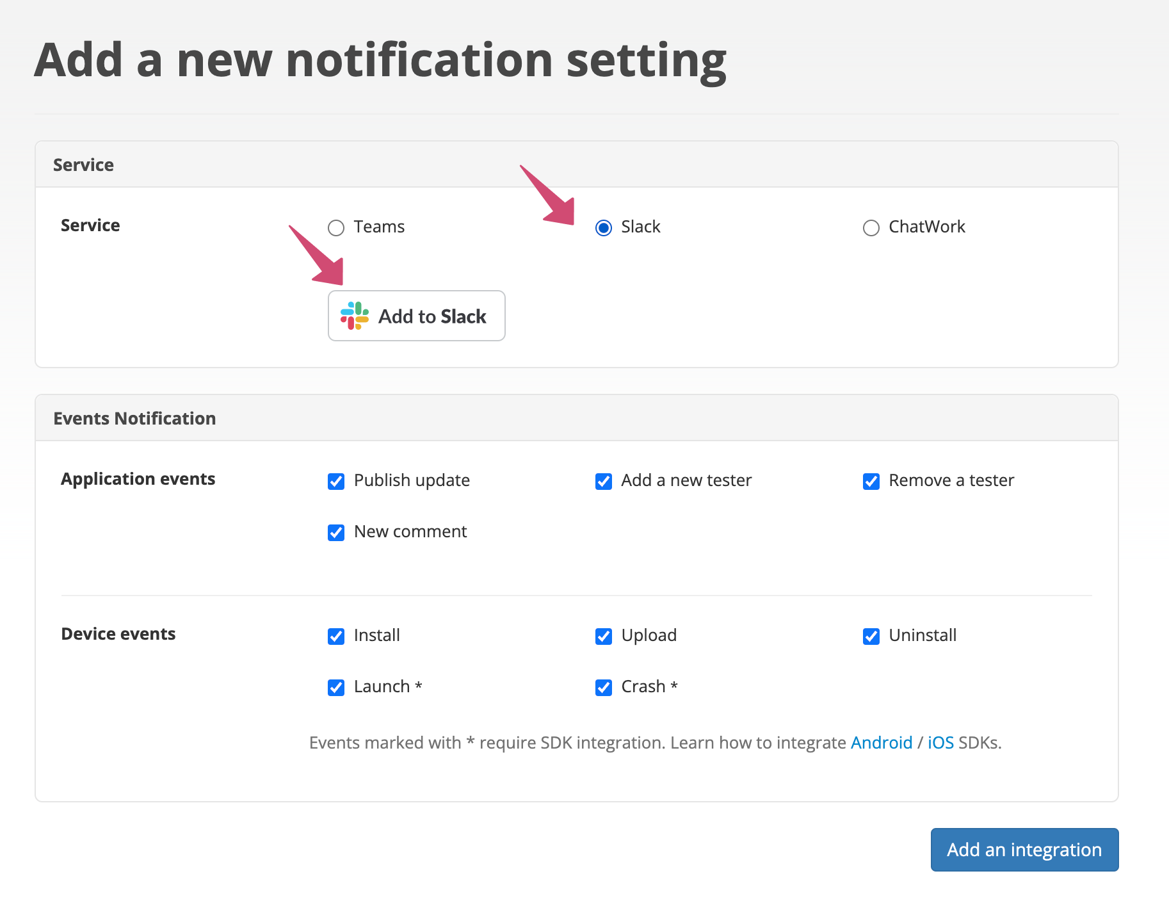The image size is (1169, 901).
Task: Disable the Upload event notification
Action: click(603, 636)
